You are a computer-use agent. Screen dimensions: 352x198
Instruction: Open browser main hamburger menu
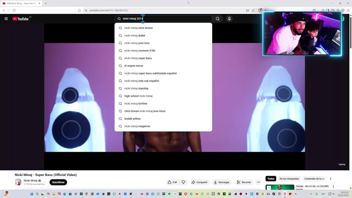(348, 10)
